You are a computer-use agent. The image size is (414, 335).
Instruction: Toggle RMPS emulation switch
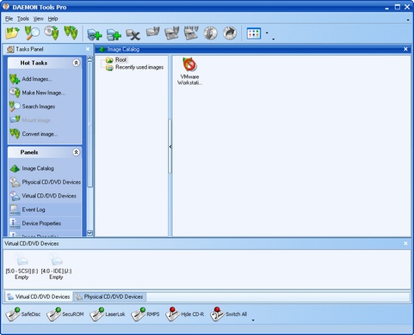(x=145, y=314)
